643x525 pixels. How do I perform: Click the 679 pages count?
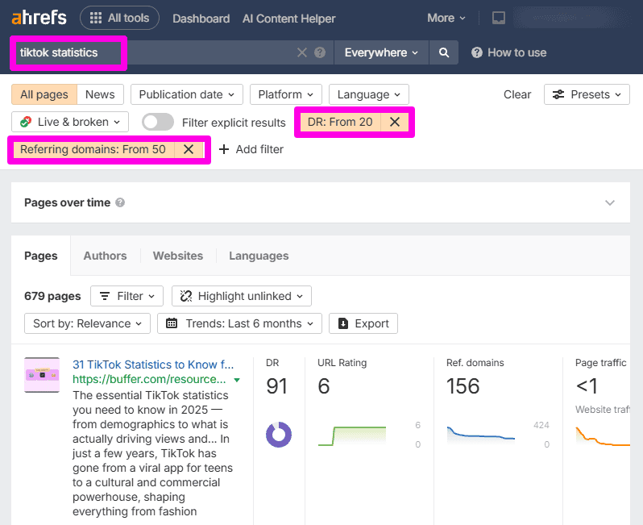[52, 296]
